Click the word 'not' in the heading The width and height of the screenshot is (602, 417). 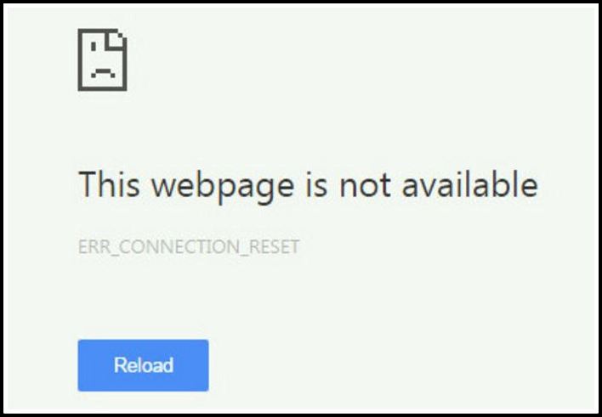tap(365, 185)
